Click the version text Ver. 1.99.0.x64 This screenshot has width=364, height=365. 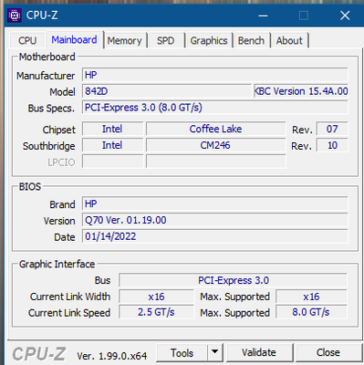pos(111,356)
